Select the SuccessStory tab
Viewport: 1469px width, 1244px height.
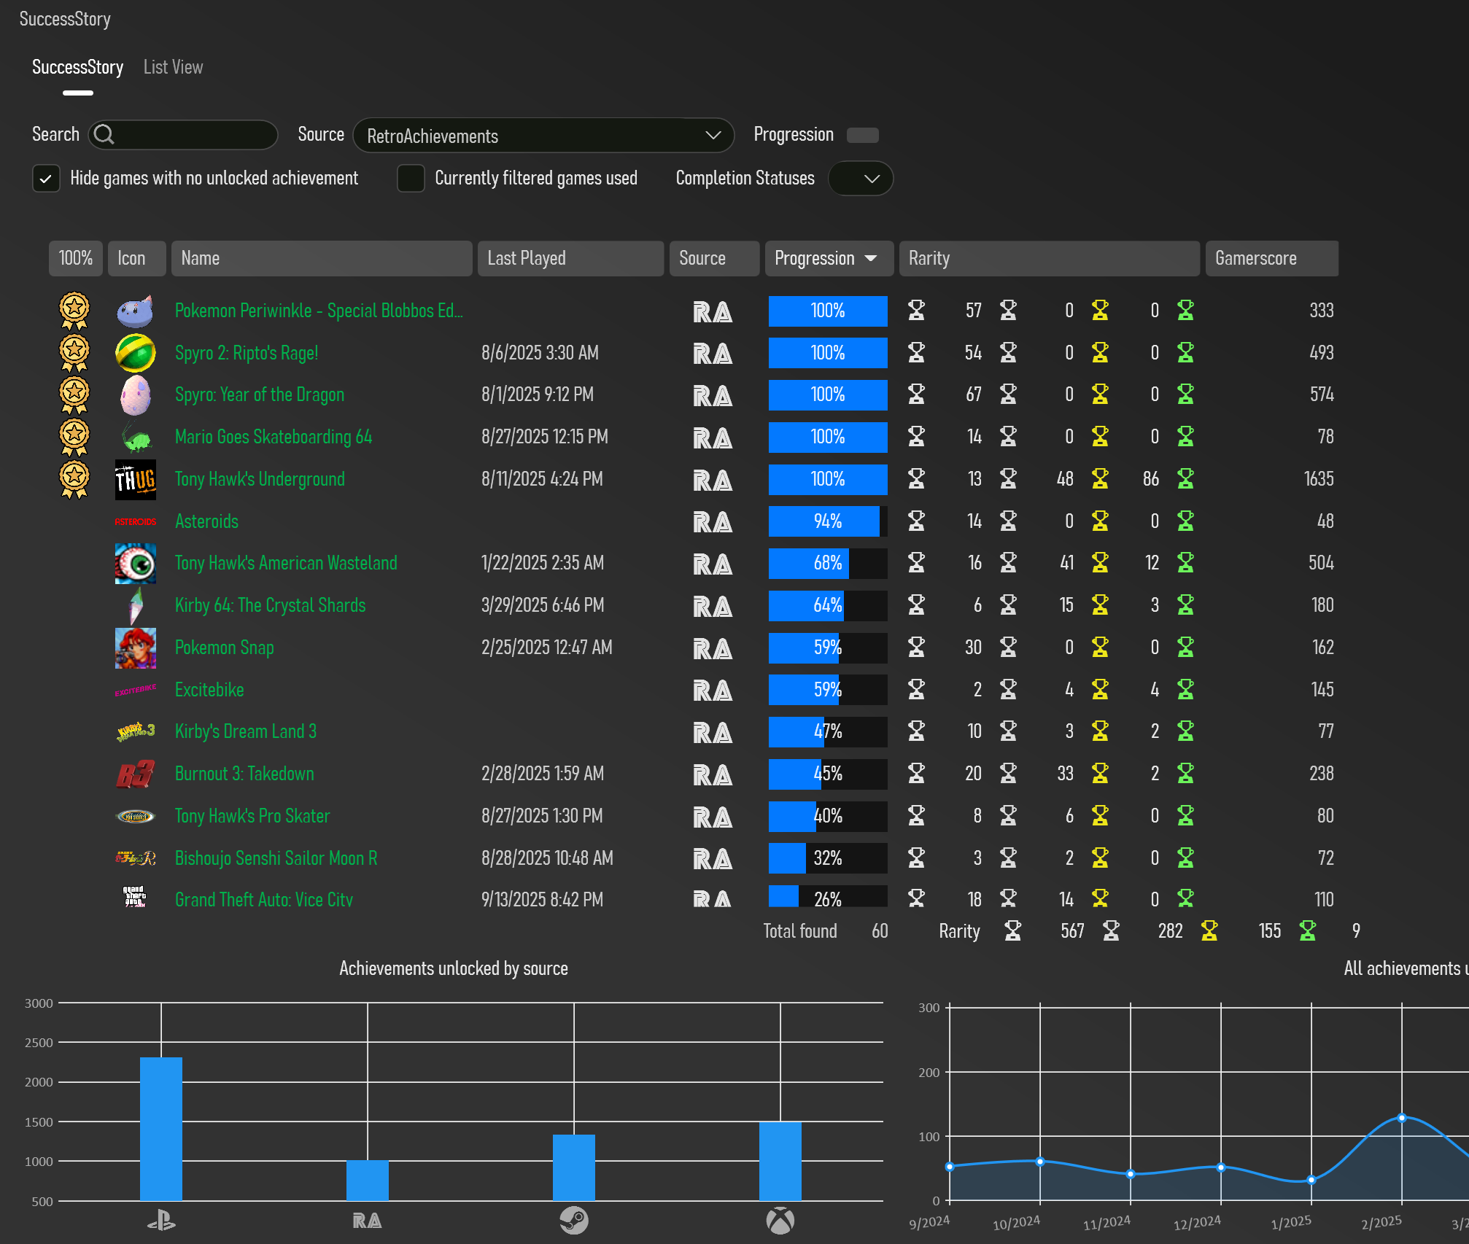pos(77,67)
